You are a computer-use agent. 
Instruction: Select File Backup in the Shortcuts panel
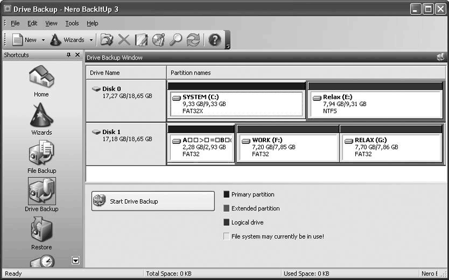point(42,153)
